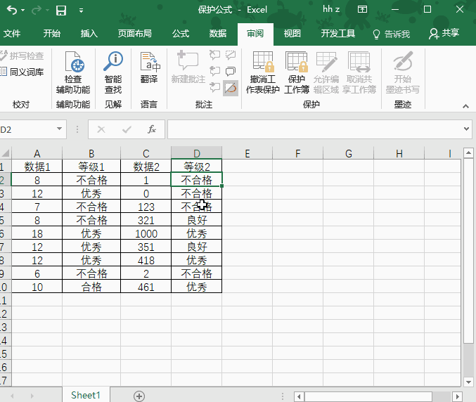This screenshot has height=402, width=476.
Task: Click 取消共享工作簿 unshare workbook
Action: [x=359, y=73]
